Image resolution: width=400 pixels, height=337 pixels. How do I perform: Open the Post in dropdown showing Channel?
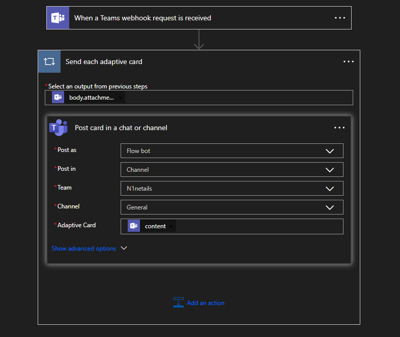click(329, 170)
